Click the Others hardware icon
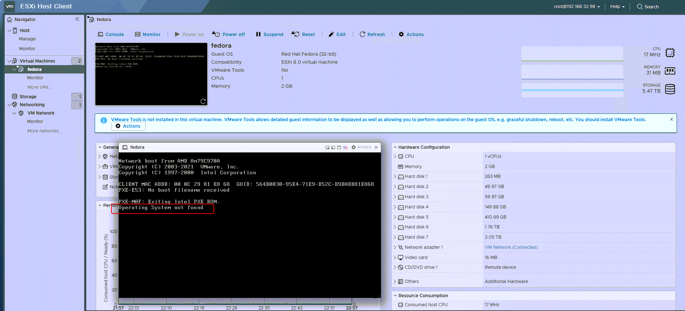Image resolution: width=685 pixels, height=311 pixels. pyautogui.click(x=401, y=282)
